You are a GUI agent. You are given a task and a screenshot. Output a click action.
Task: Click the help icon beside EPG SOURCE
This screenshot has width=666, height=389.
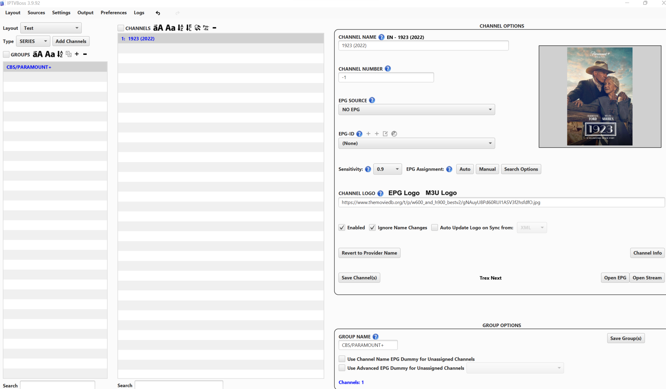click(x=372, y=100)
